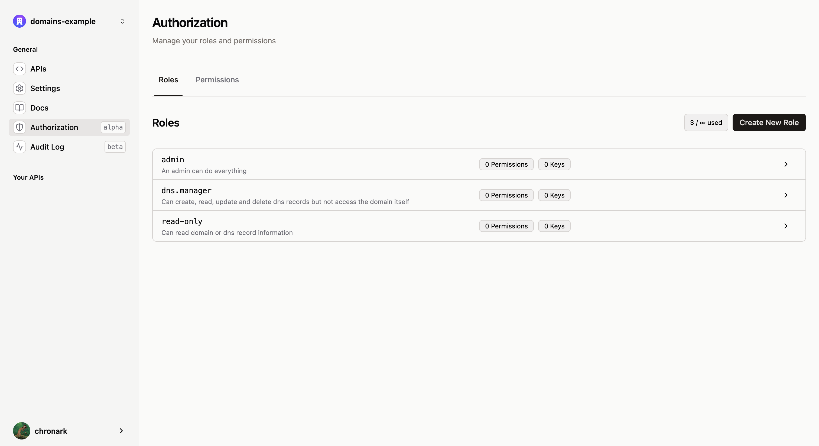
Task: Click the domains-example workspace name
Action: (63, 21)
